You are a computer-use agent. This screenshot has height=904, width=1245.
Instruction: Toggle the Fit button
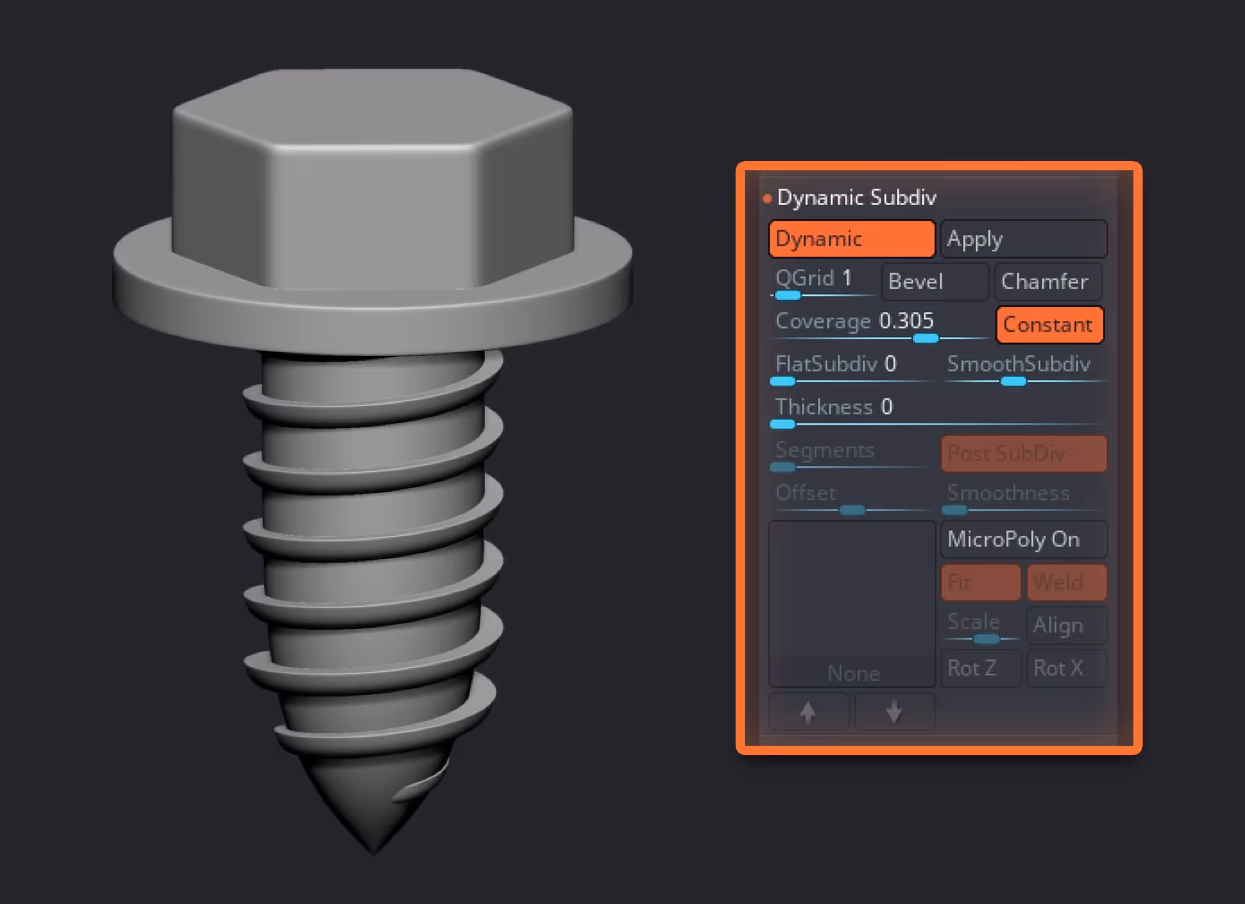click(981, 582)
